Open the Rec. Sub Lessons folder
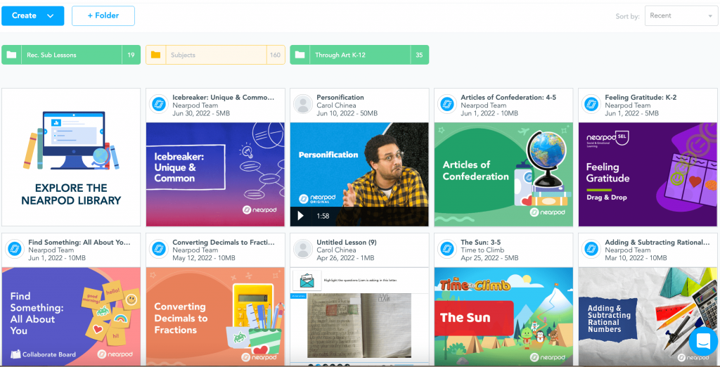Screen dimensions: 720x367 [x=71, y=55]
